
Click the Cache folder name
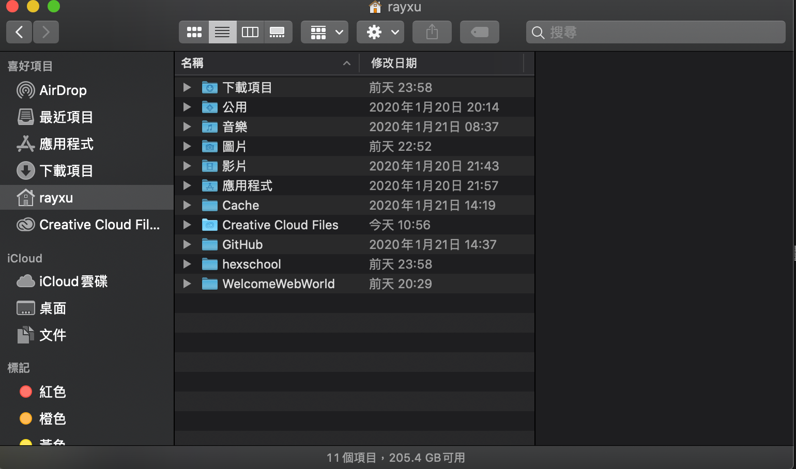tap(241, 205)
